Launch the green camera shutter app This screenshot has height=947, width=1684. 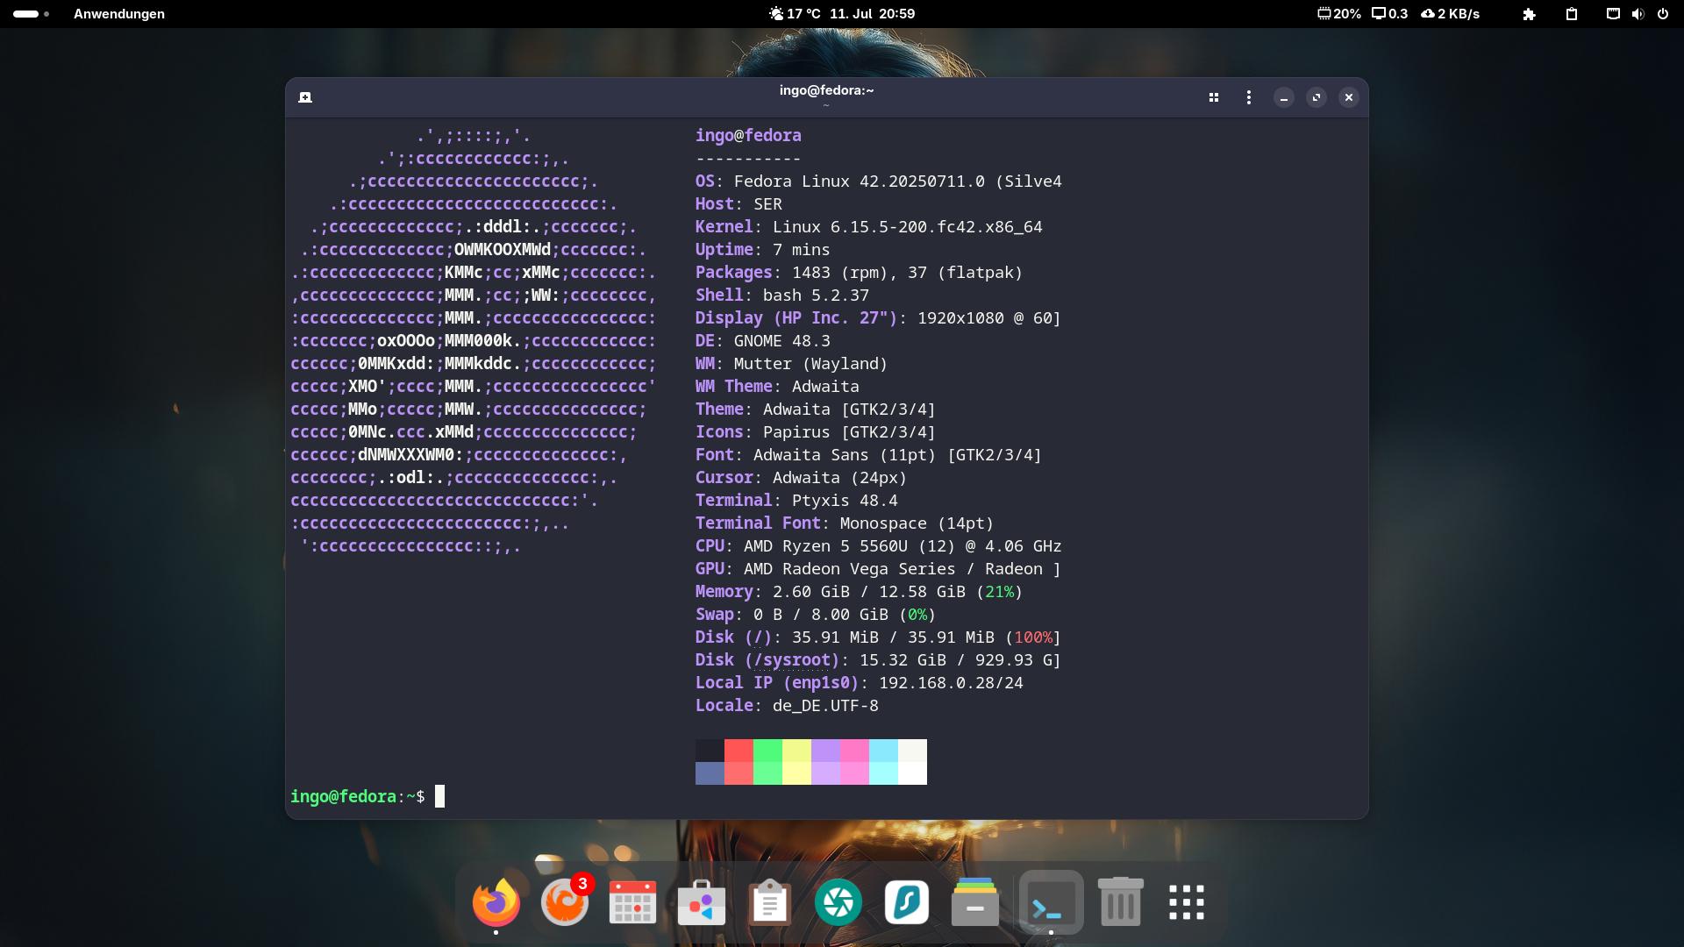pyautogui.click(x=838, y=903)
